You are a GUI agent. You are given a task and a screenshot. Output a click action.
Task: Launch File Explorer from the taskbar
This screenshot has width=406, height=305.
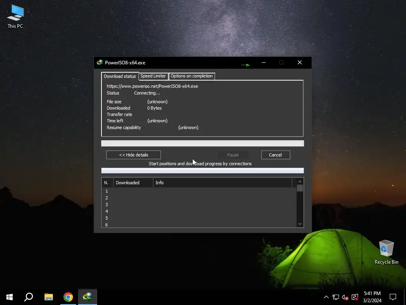48,297
